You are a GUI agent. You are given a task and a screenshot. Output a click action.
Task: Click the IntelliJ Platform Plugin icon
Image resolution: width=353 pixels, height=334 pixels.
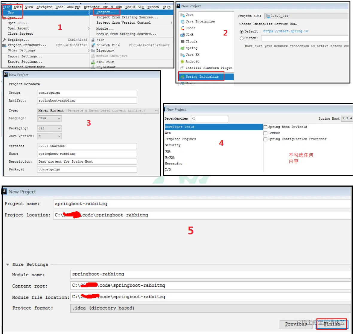(182, 68)
